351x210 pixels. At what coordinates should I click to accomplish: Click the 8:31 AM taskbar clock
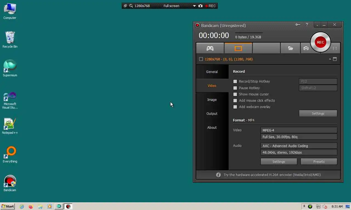[x=337, y=206]
